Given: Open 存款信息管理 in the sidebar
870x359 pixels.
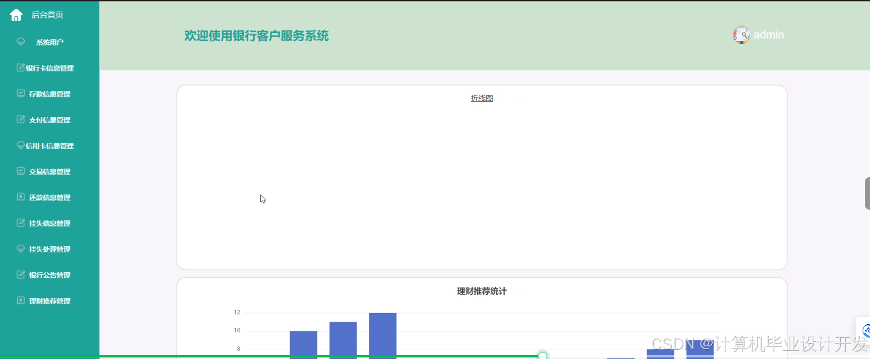Looking at the screenshot, I should tap(50, 94).
